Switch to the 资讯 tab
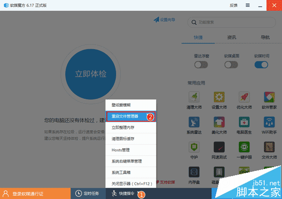Image resolution: width=282 pixels, height=199 pixels. (x=232, y=37)
